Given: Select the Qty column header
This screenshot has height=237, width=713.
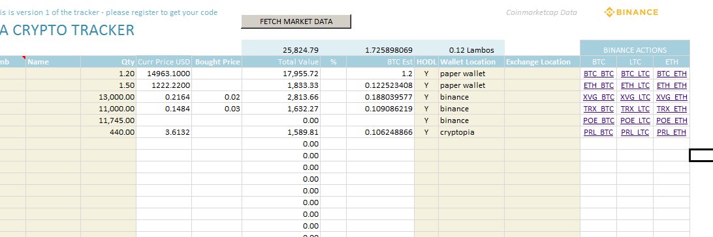Looking at the screenshot, I should pyautogui.click(x=108, y=62).
